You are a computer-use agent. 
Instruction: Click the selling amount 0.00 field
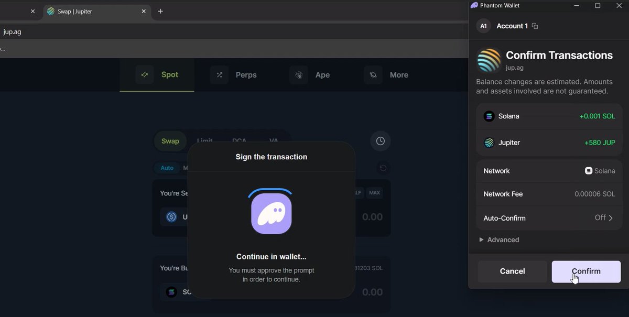(x=372, y=217)
